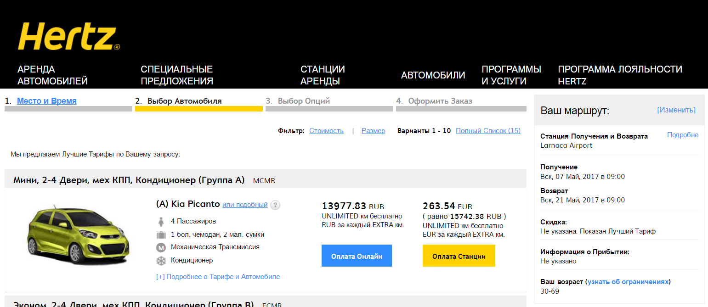Click the Hertz logo
The width and height of the screenshot is (708, 307).
(68, 37)
